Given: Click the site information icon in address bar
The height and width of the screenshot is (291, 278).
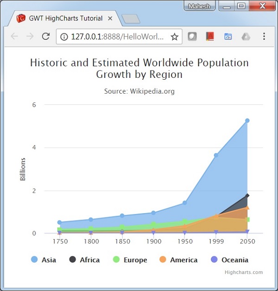Looking at the screenshot, I should 64,37.
